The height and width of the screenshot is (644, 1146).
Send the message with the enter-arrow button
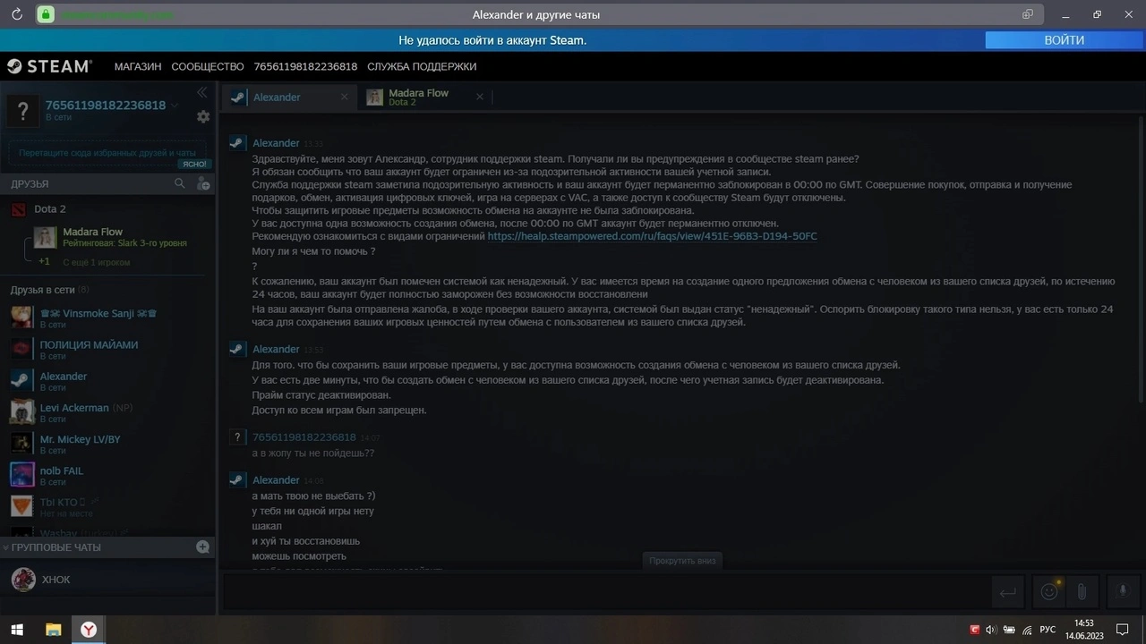click(x=1007, y=591)
